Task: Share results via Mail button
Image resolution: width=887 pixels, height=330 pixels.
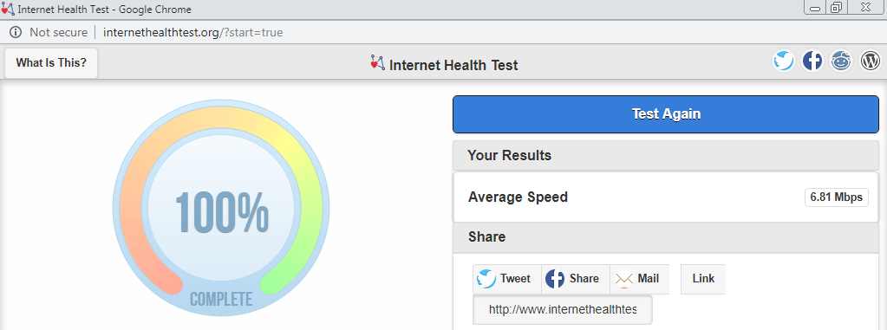Action: coord(640,279)
